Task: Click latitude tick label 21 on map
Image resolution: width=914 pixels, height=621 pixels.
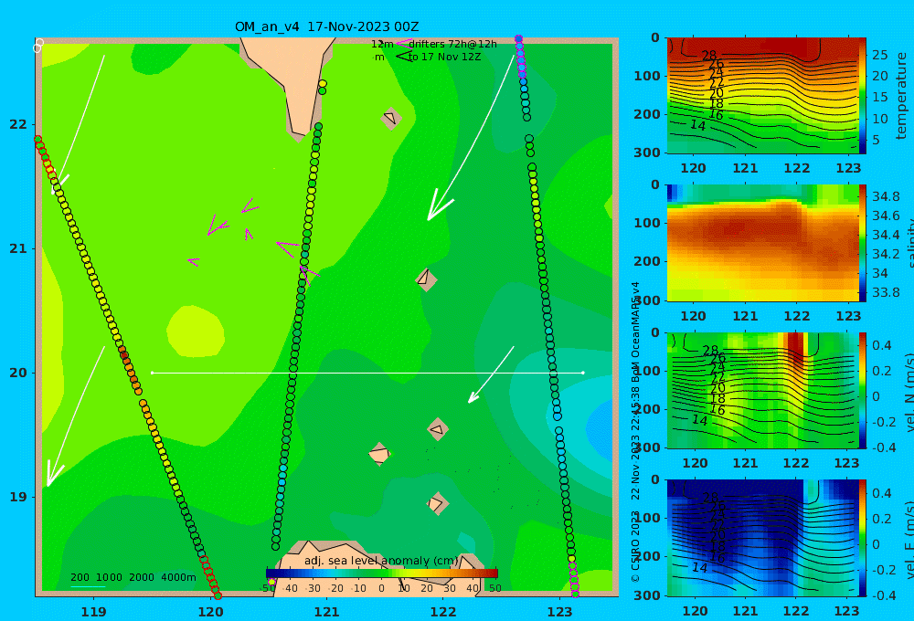Action: (x=18, y=248)
